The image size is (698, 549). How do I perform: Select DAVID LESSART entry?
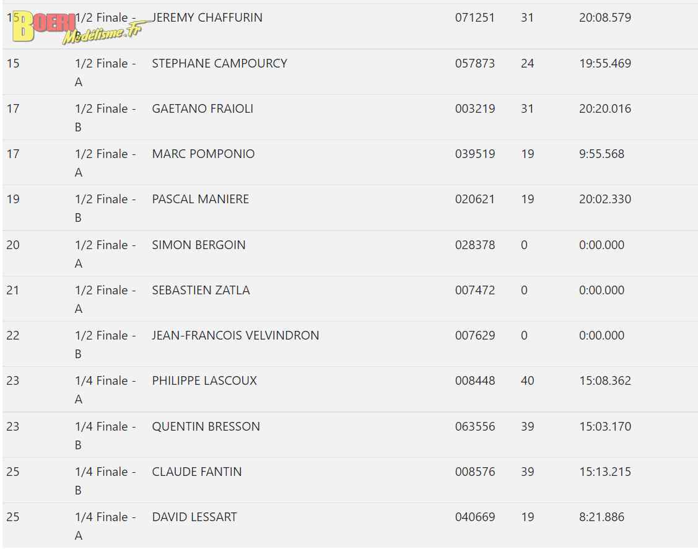(x=194, y=517)
